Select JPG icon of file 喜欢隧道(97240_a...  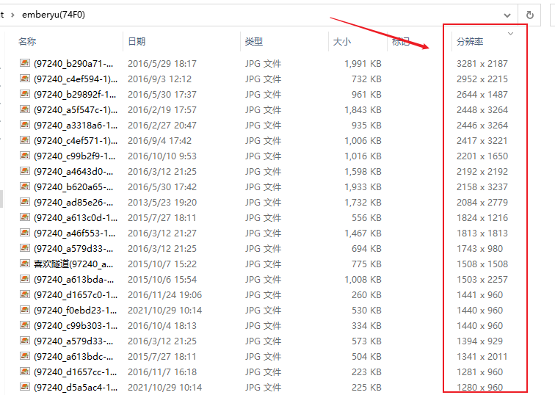pyautogui.click(x=25, y=264)
